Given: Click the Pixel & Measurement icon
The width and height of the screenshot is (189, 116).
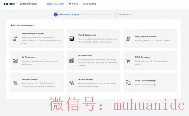Looking at the screenshot, I should click(x=72, y=39).
